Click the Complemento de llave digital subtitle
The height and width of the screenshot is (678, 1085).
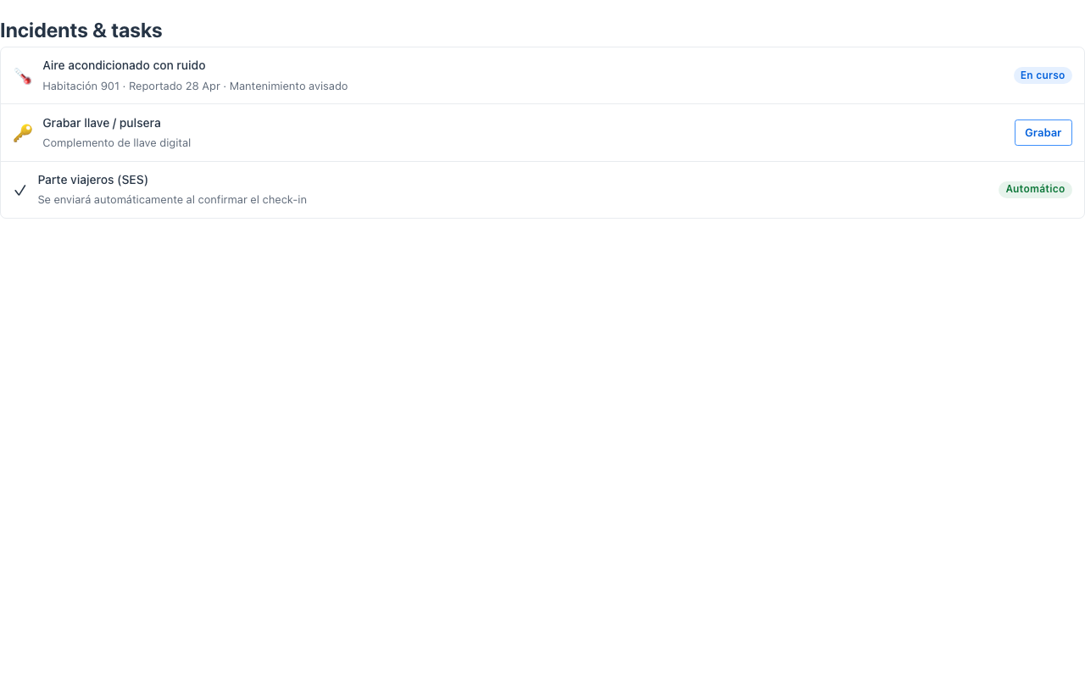pos(117,143)
